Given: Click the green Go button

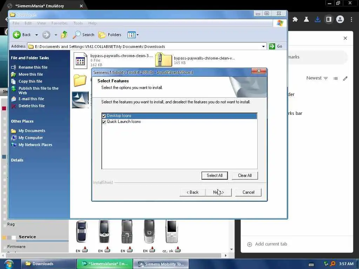Looking at the screenshot, I should tap(276, 46).
